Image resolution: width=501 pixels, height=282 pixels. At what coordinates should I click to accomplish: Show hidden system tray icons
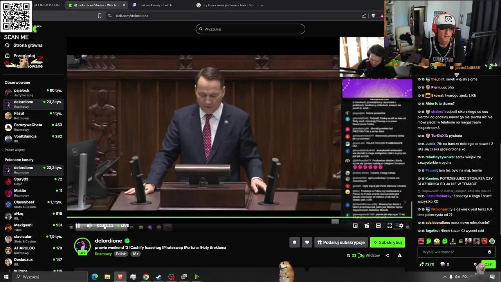coord(445,277)
